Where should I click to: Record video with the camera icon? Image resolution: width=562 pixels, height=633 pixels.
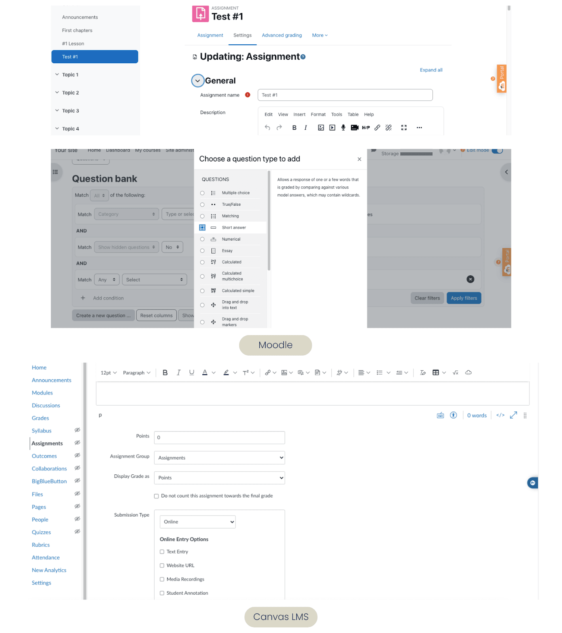coord(355,127)
